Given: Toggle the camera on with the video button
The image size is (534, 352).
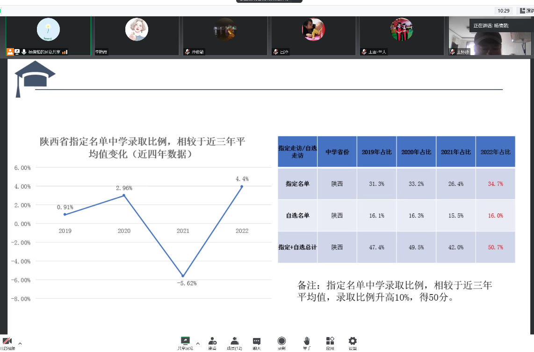Looking at the screenshot, I should point(7,342).
